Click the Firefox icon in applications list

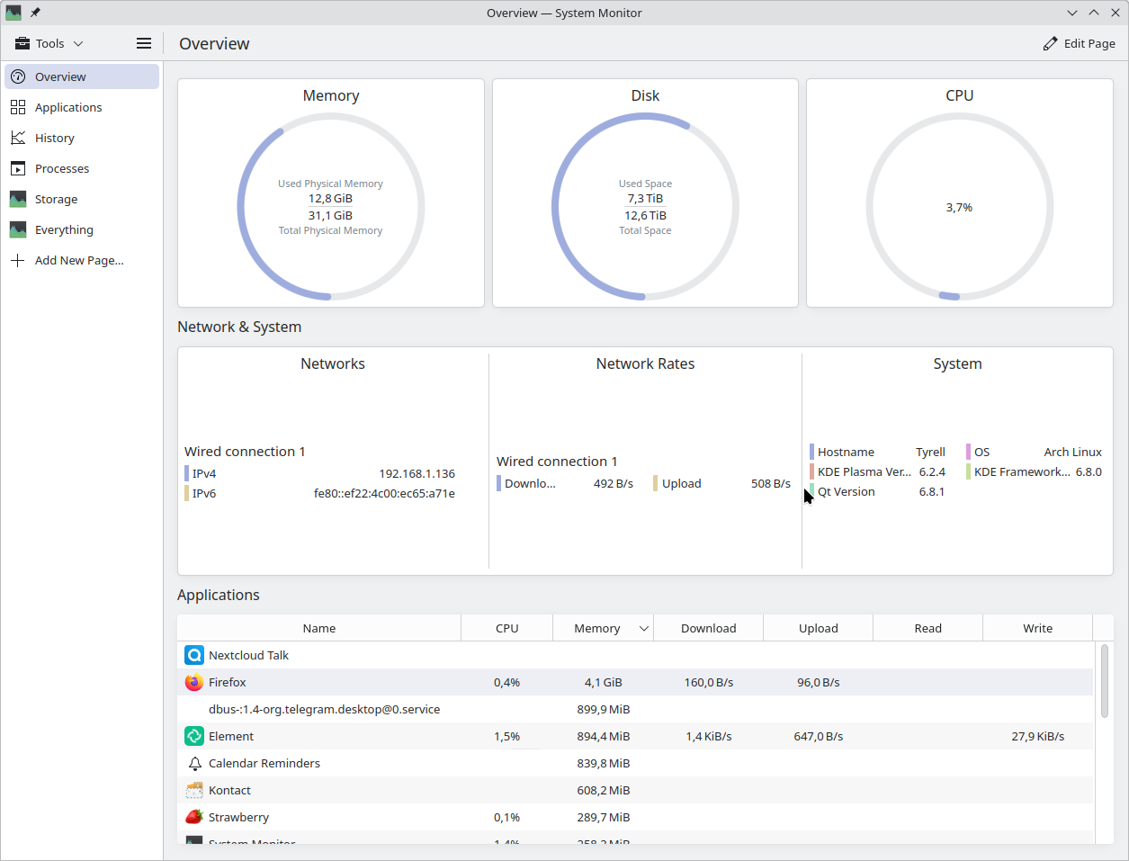point(194,682)
